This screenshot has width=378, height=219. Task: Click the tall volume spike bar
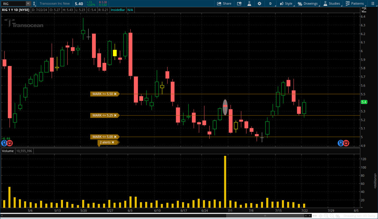click(225, 182)
